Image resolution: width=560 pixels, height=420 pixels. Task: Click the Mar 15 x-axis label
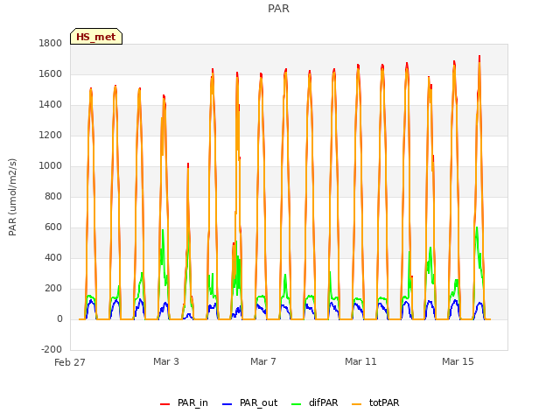[x=458, y=361]
